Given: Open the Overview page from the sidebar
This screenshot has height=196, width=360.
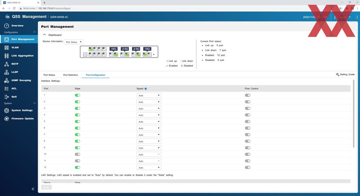Looking at the screenshot, I should tap(17, 26).
